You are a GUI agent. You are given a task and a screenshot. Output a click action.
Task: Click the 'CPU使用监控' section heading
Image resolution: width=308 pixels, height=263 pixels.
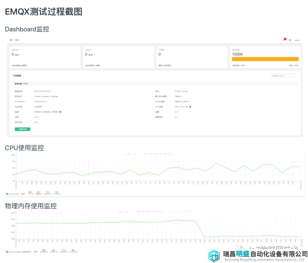click(x=24, y=148)
